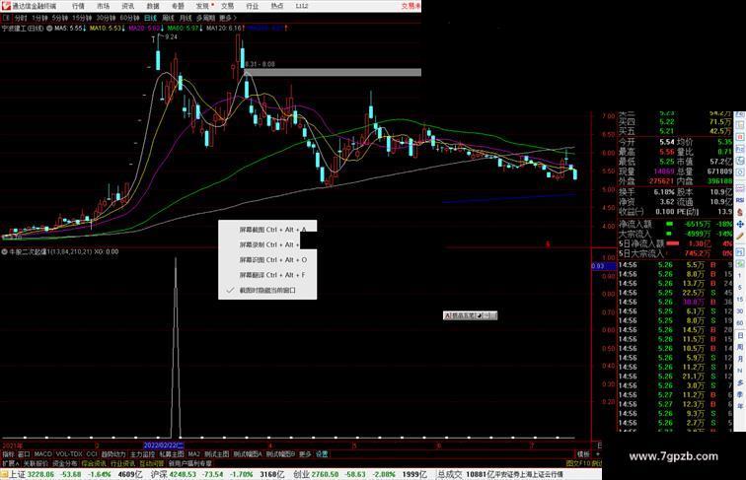Switch chart to 30分钟 period
This screenshot has width=746, height=480.
pyautogui.click(x=106, y=18)
